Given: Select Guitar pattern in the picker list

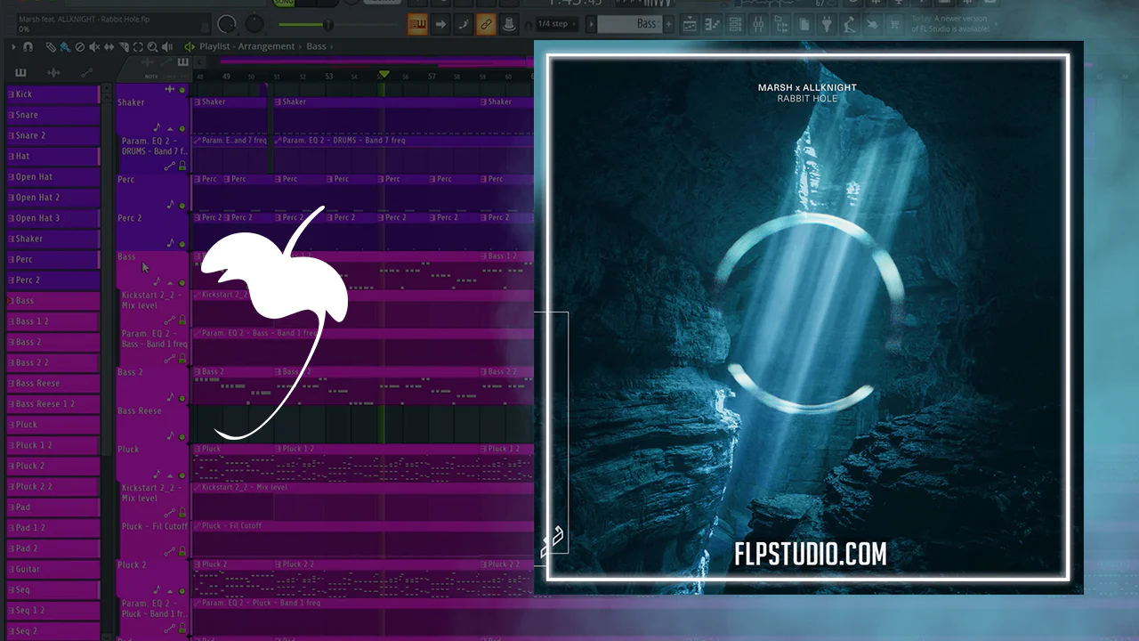Looking at the screenshot, I should coord(53,569).
